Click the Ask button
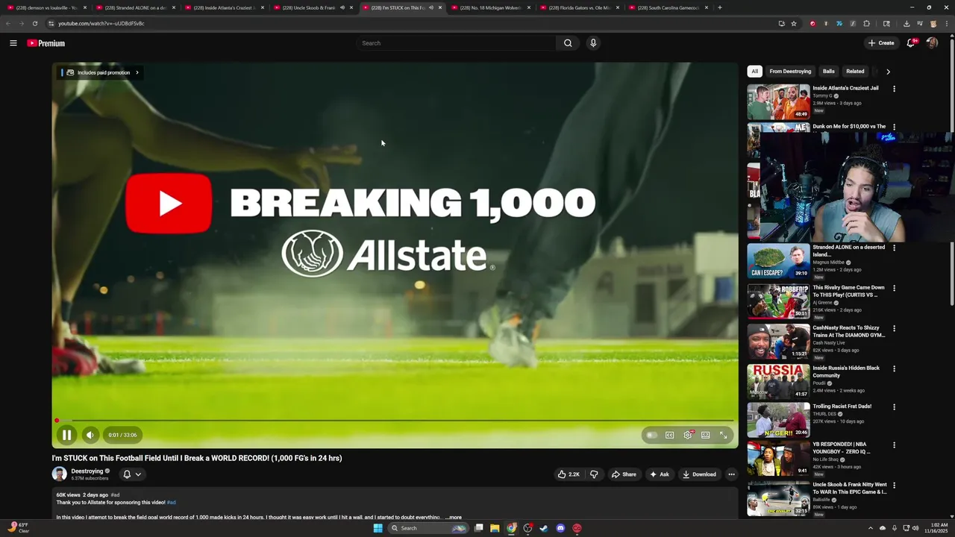 tap(660, 474)
